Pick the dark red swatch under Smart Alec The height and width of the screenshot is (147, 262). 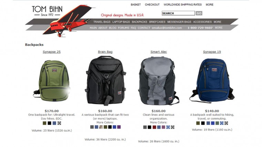click(154, 127)
